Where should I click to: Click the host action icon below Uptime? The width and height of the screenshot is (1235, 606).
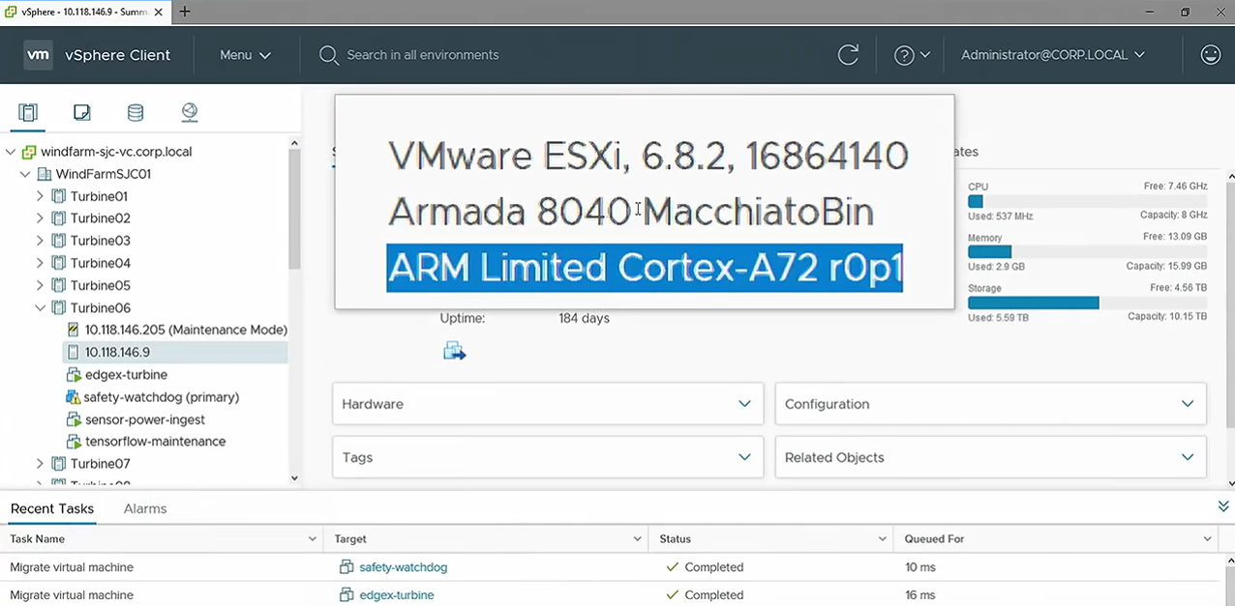click(454, 351)
